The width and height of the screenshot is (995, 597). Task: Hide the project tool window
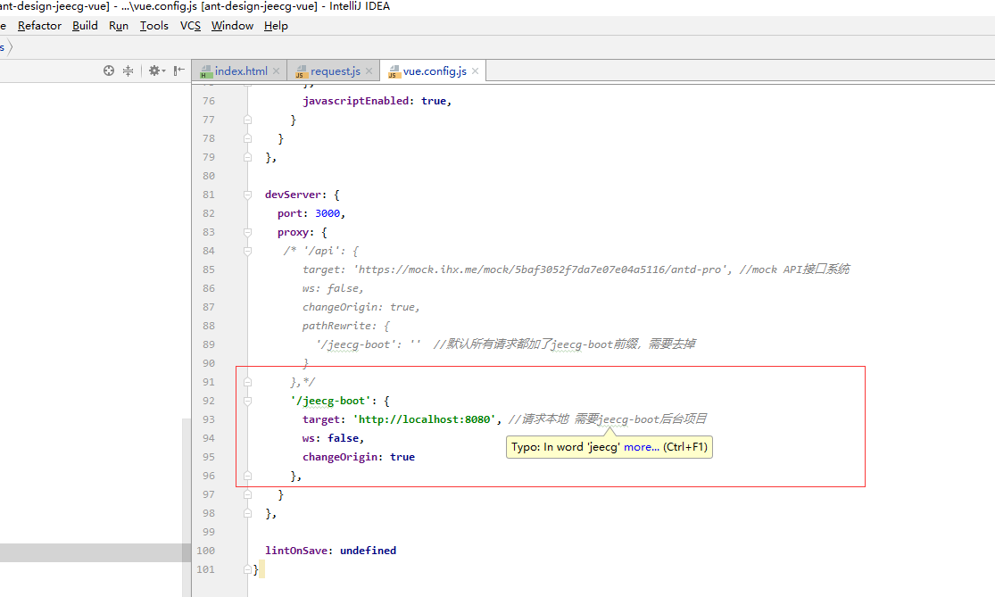point(179,70)
